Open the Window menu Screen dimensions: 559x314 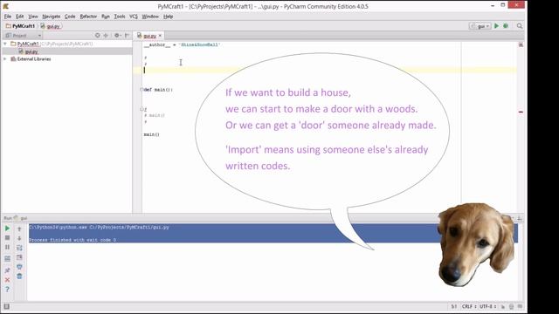tap(150, 17)
